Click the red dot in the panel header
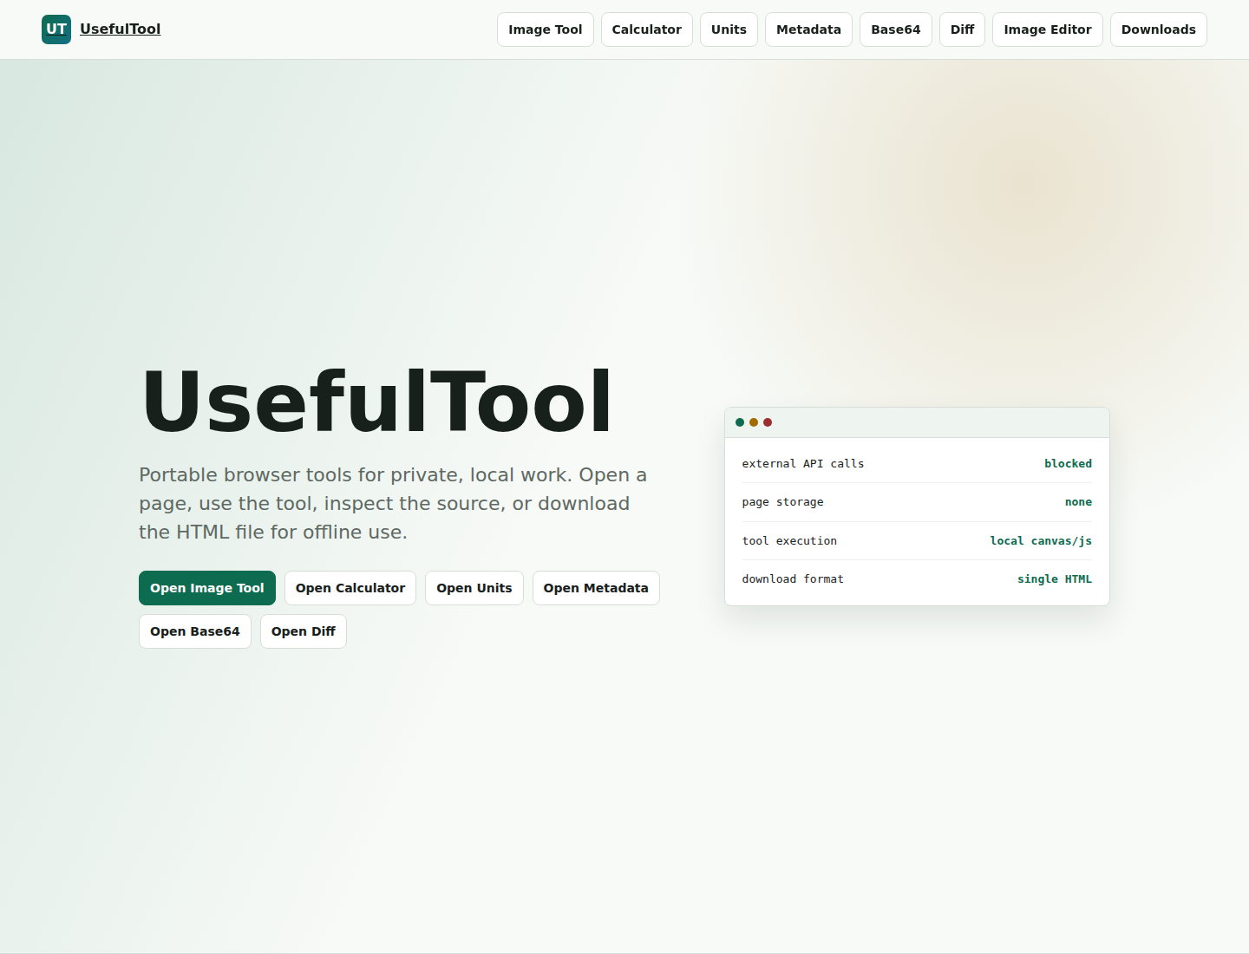The width and height of the screenshot is (1249, 954). [x=768, y=422]
